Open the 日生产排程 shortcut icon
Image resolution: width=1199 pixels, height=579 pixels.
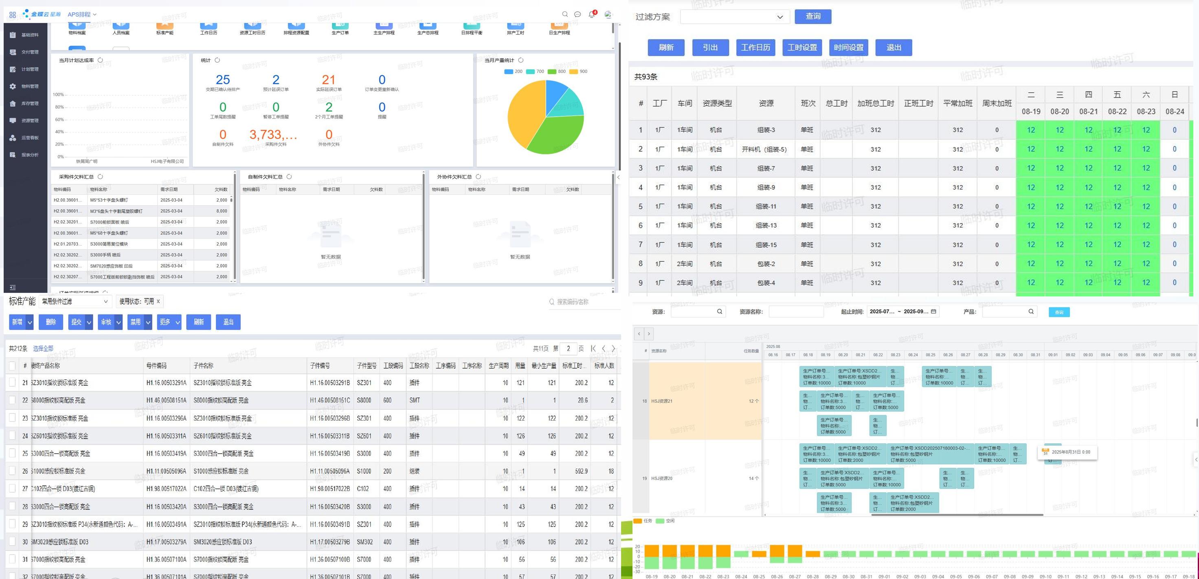point(559,27)
